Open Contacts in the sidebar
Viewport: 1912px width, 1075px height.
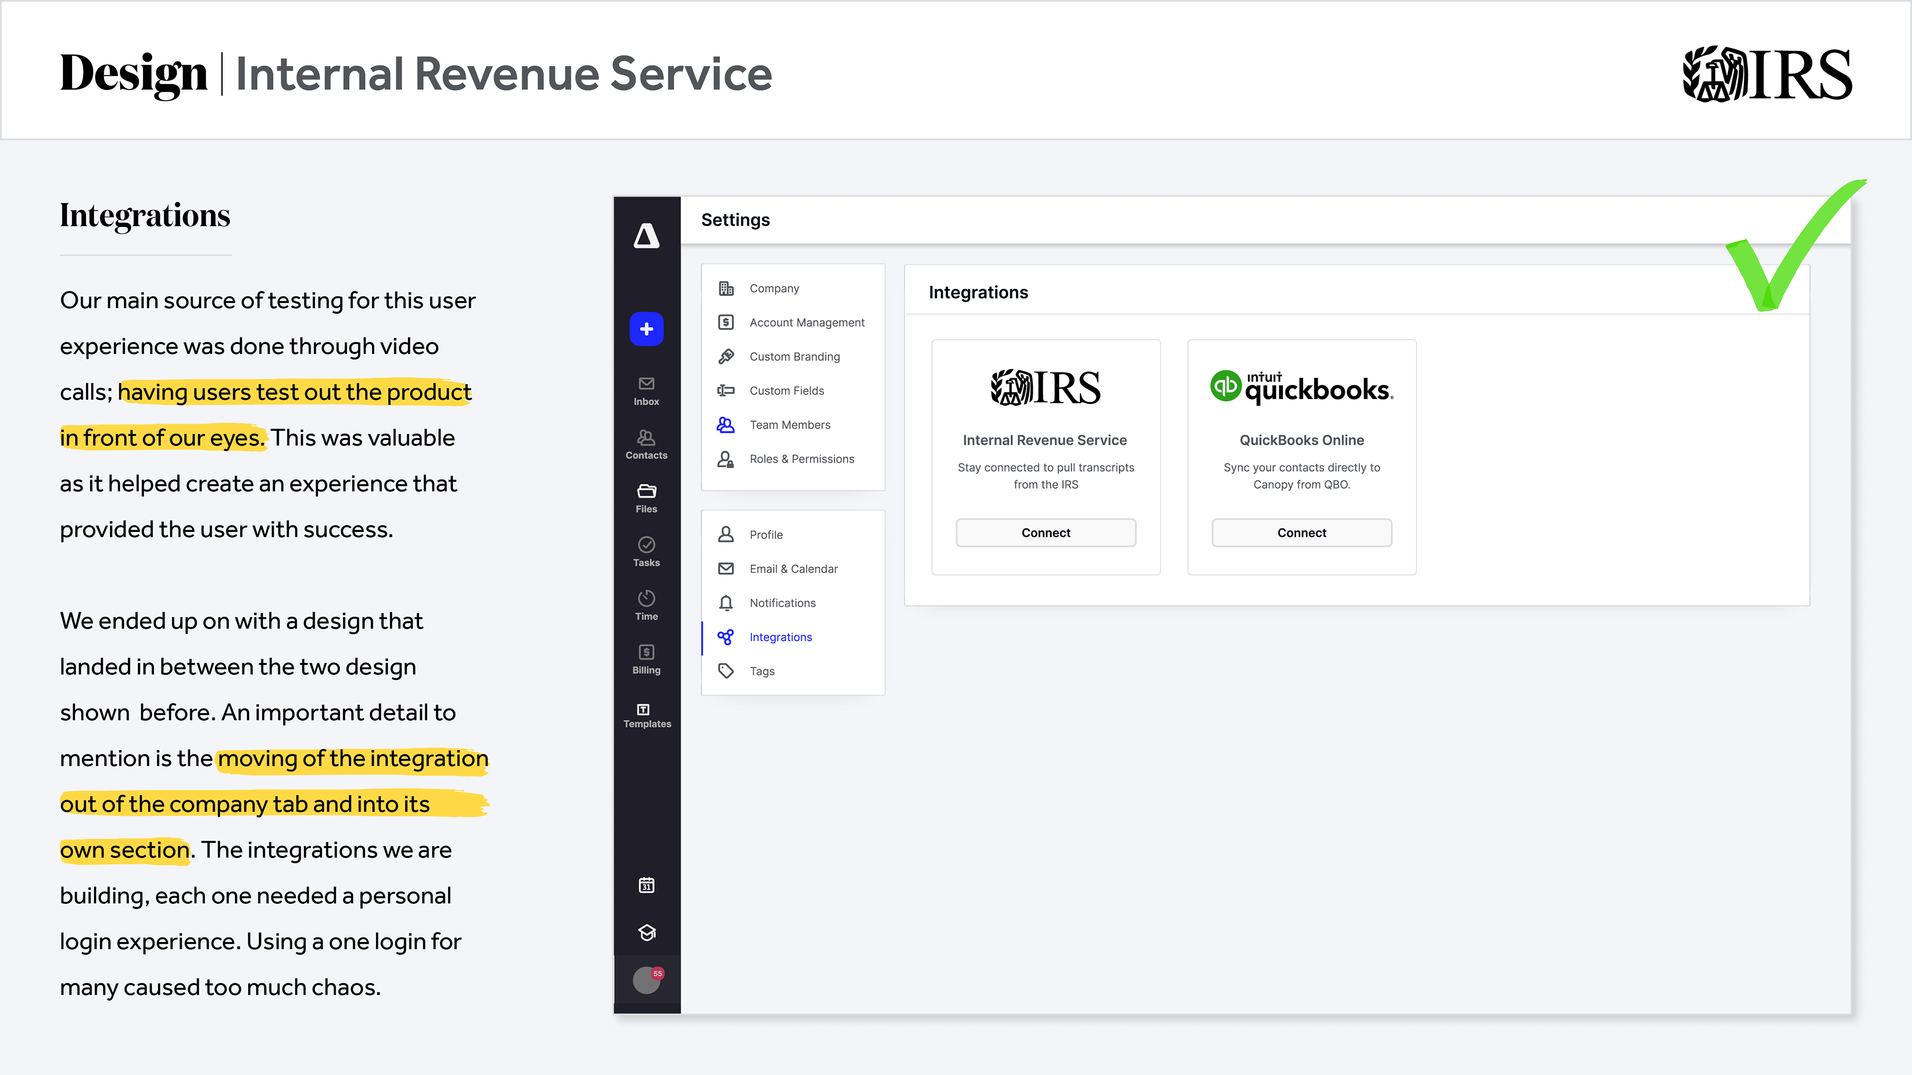(646, 444)
